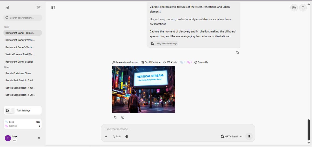Open the GPT 4.1 mini model dropdown

(231, 136)
